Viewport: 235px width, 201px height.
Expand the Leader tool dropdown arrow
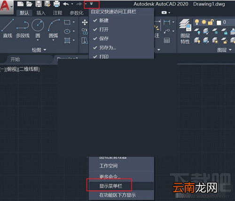coord(173,31)
